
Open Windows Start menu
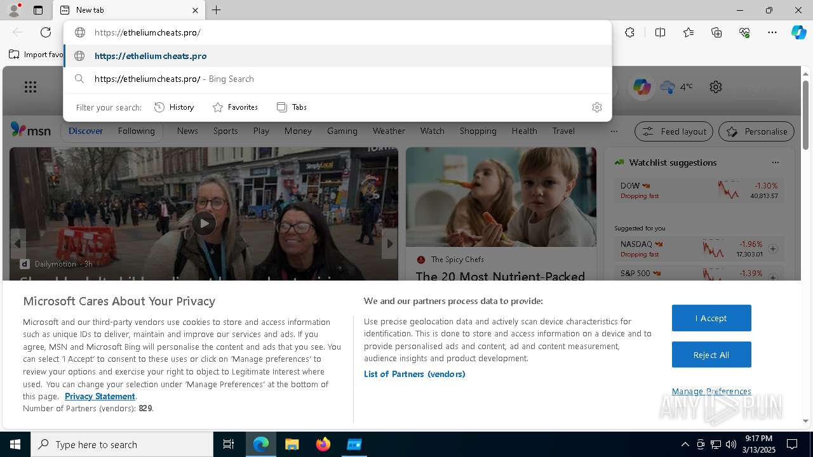tap(15, 444)
